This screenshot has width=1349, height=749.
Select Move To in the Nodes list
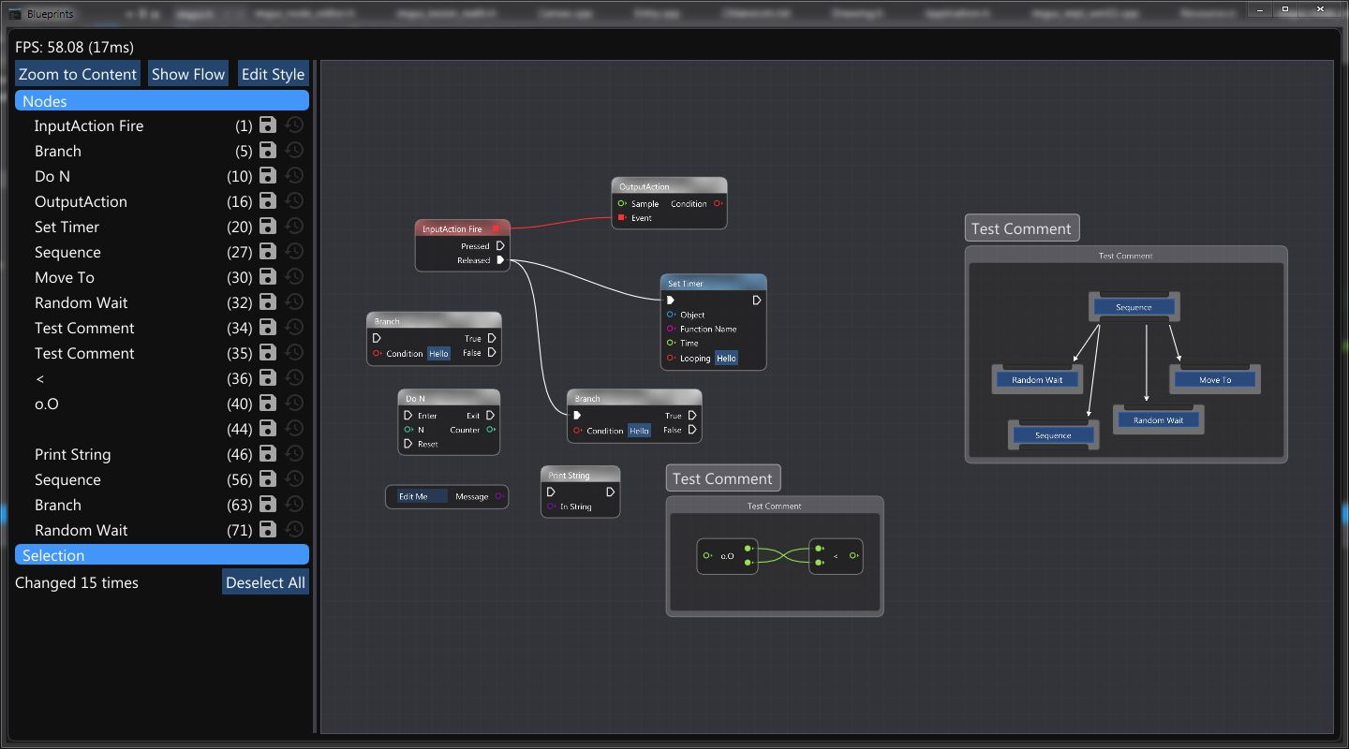coord(65,277)
